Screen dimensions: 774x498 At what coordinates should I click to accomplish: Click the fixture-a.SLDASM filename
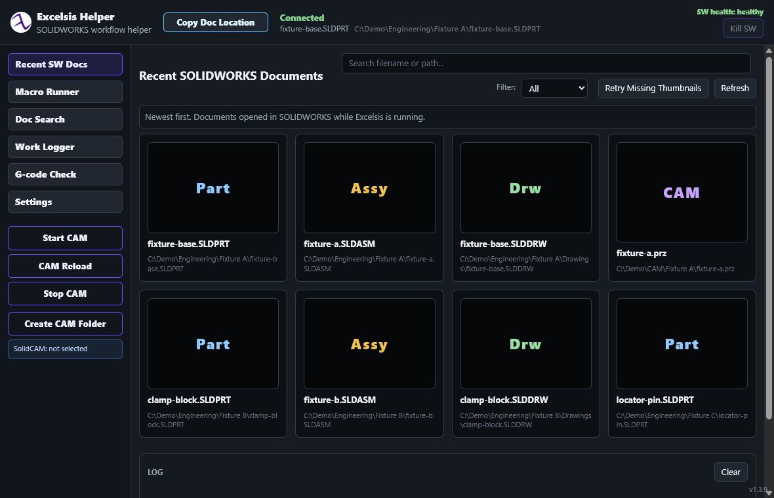click(x=340, y=244)
